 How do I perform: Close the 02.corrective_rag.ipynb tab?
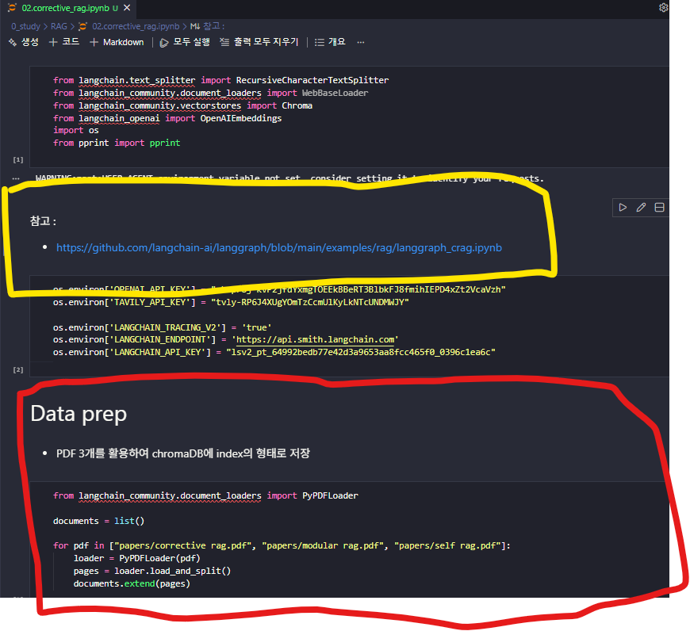click(x=127, y=8)
